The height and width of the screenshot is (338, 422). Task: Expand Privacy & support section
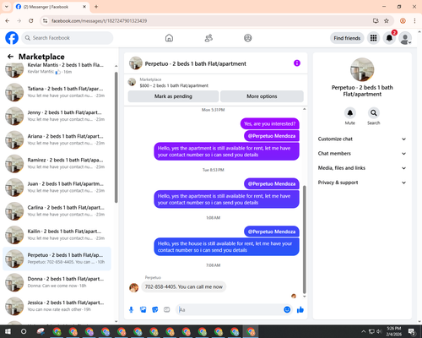pos(362,183)
